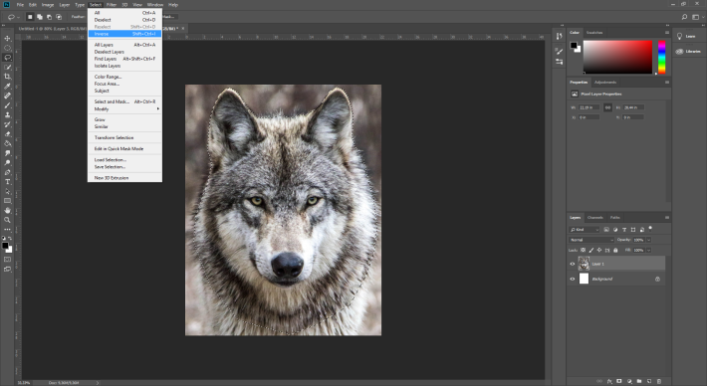The image size is (707, 386).
Task: Click the hue spectrum slider
Action: 661,57
